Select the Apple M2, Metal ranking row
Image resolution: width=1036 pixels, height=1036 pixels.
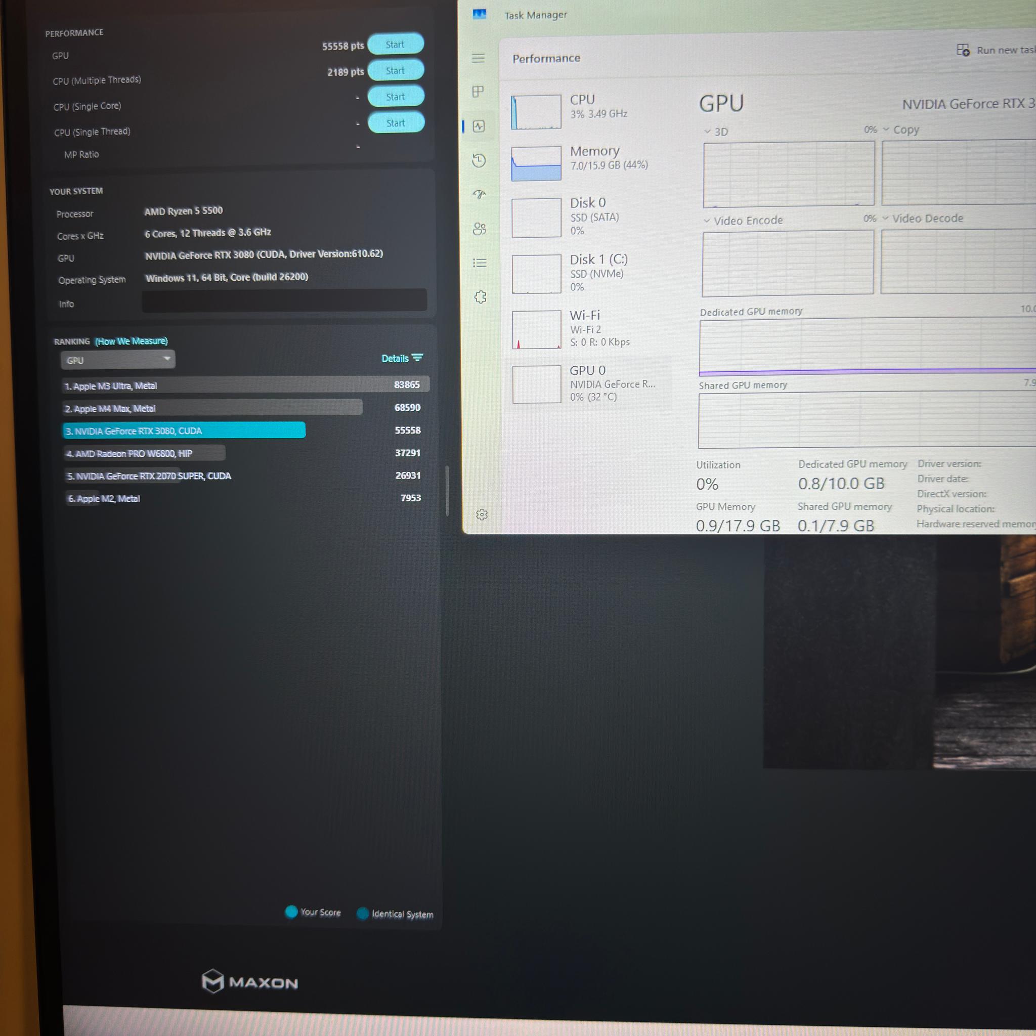(x=244, y=498)
